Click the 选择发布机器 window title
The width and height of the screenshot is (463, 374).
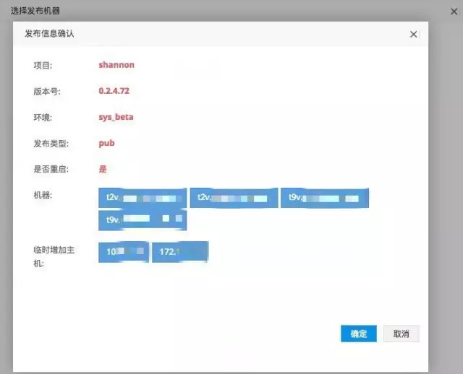point(35,11)
